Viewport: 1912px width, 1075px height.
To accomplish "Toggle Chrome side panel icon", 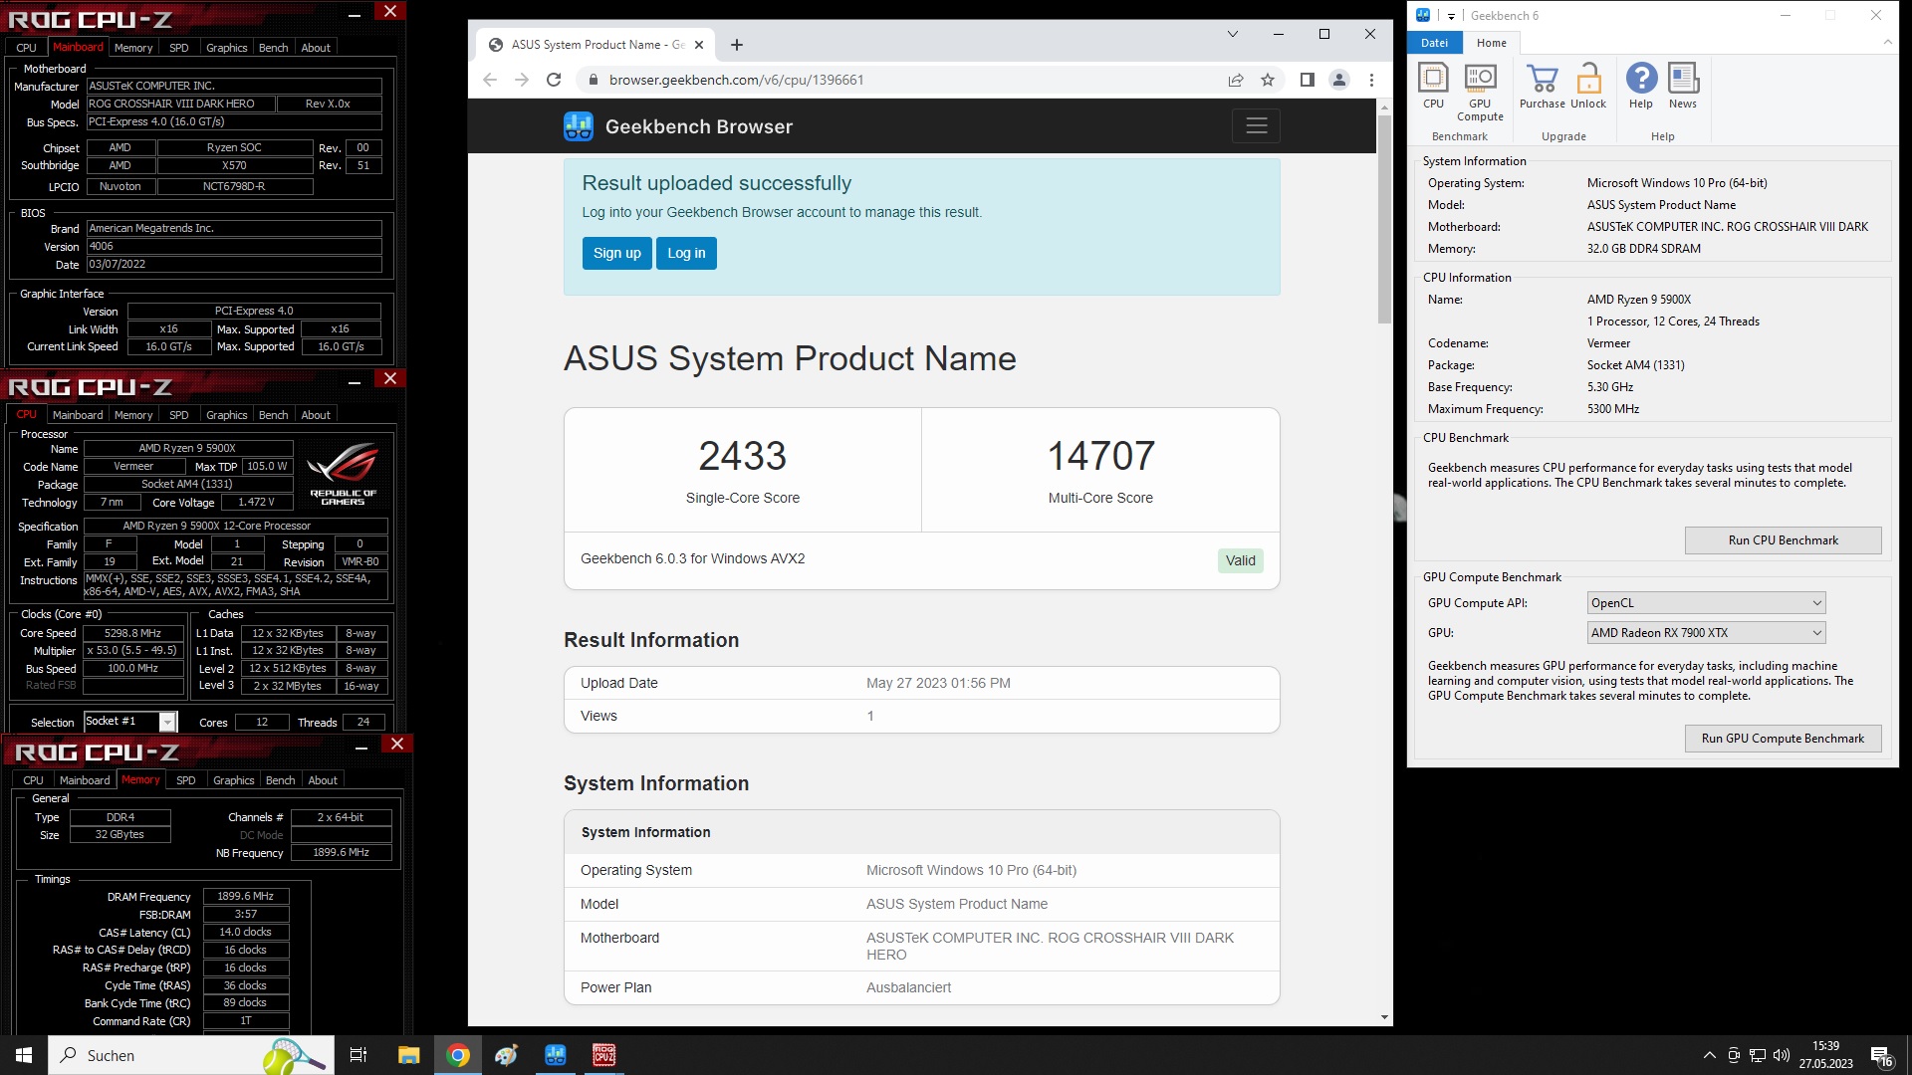I will point(1308,80).
